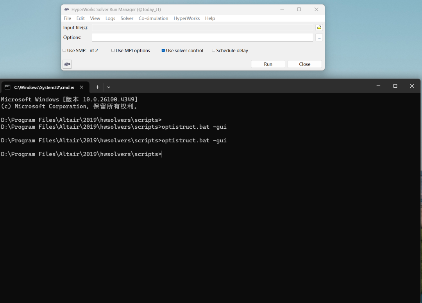The image size is (422, 303).
Task: Open the HyperWorks menu
Action: [x=186, y=18]
